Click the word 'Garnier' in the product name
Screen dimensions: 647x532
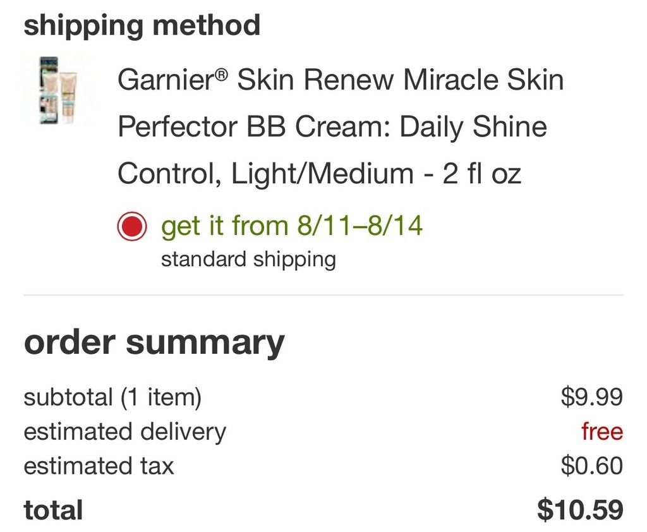[x=167, y=79]
